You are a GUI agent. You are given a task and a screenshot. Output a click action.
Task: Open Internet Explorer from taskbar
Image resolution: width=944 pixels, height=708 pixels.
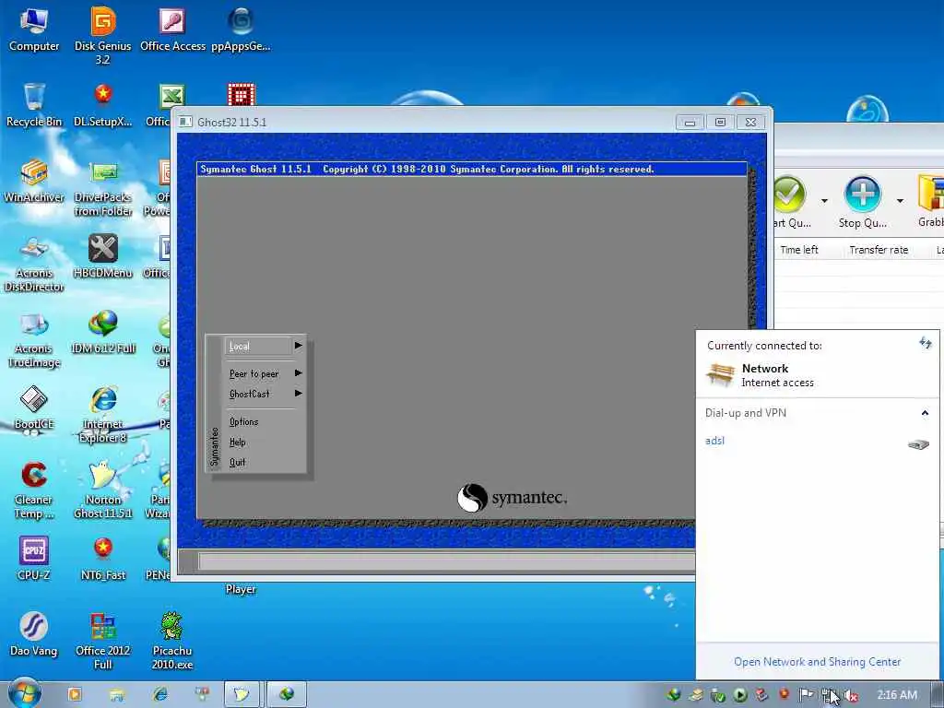point(159,694)
